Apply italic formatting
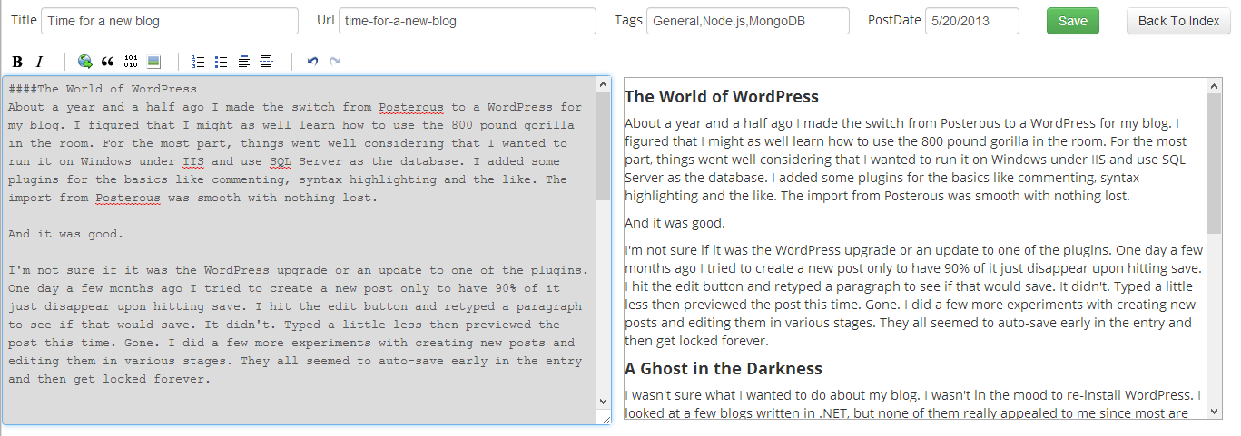Viewport: 1241px width, 436px height. point(39,62)
